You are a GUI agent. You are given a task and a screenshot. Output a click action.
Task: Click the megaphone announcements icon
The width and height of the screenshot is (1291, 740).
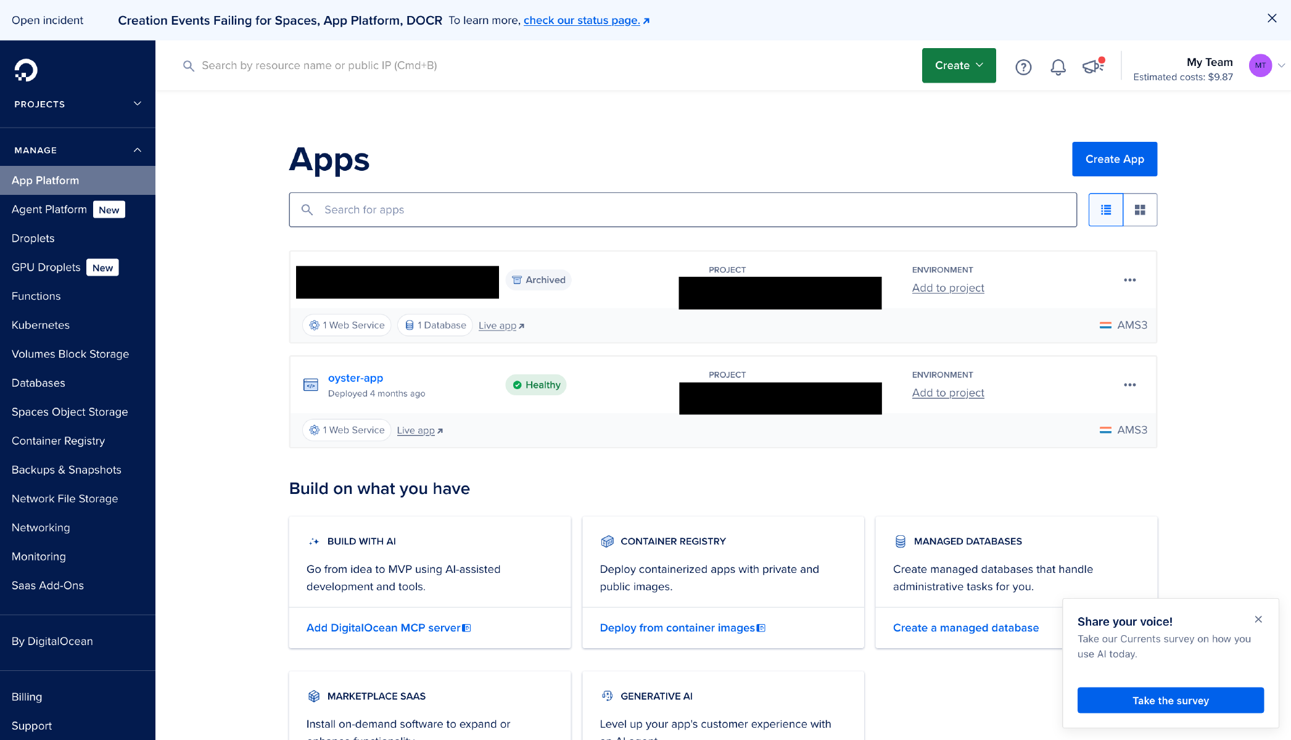click(1092, 66)
